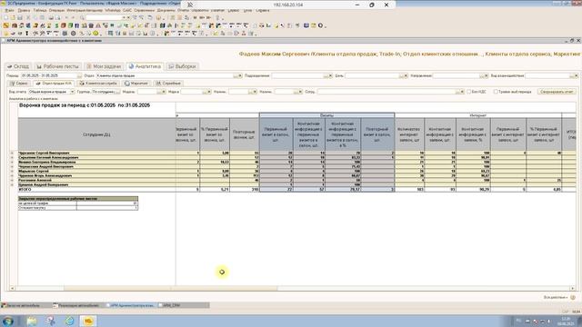Select the Интернет group header
Viewport: 582px width, 327px height.
point(478,115)
